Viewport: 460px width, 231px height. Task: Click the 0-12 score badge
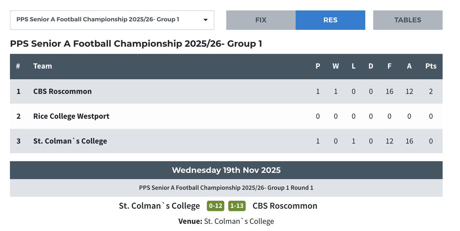215,206
